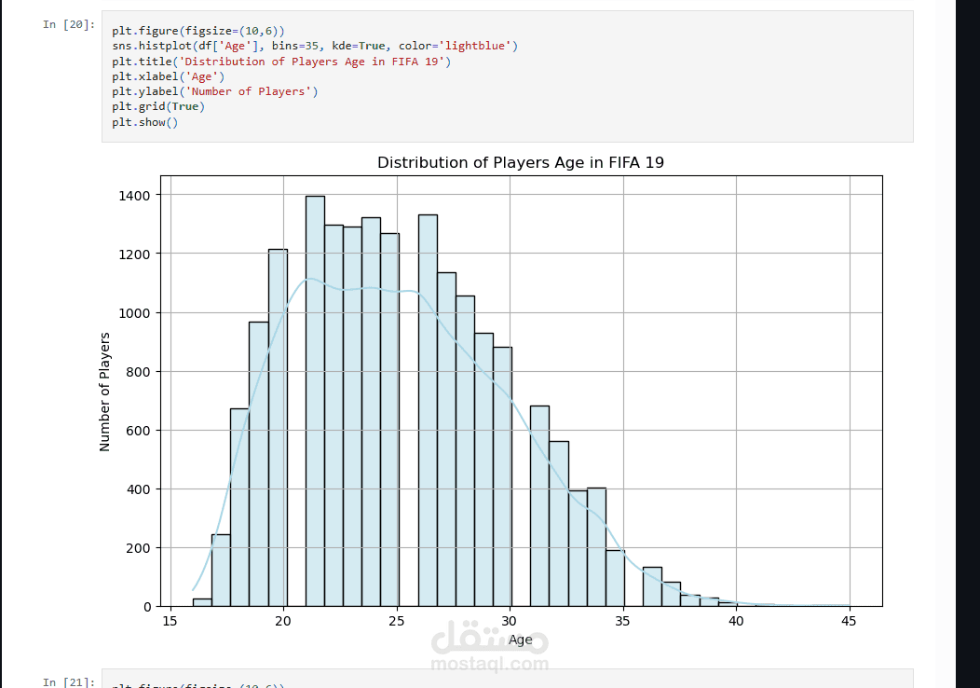Click the sns.histplot code line
This screenshot has height=688, width=980.
click(x=315, y=46)
